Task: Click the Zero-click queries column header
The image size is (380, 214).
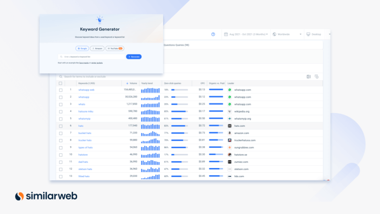Action: coord(173,83)
